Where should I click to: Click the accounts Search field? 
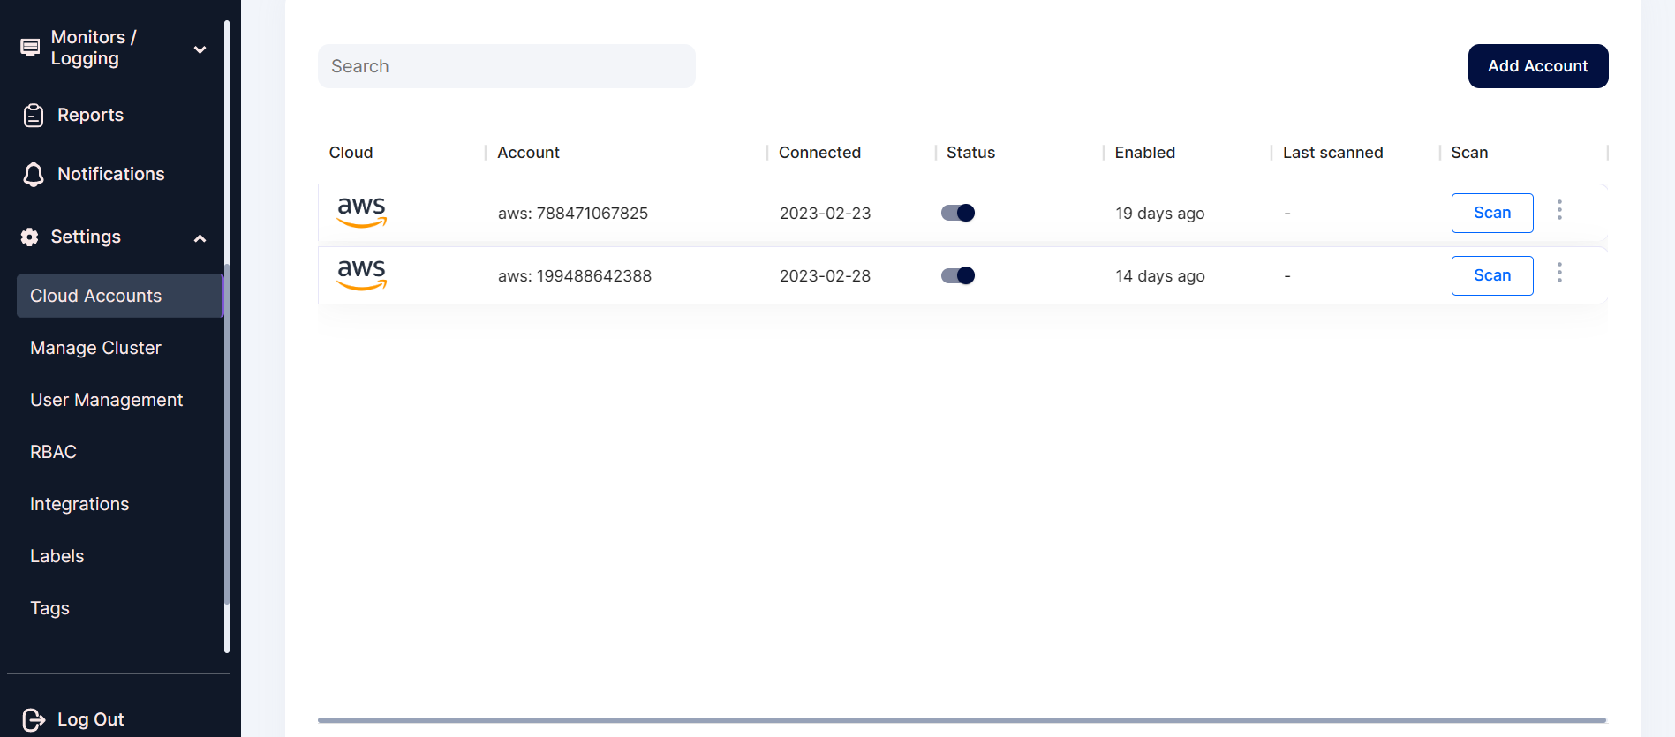(x=507, y=66)
